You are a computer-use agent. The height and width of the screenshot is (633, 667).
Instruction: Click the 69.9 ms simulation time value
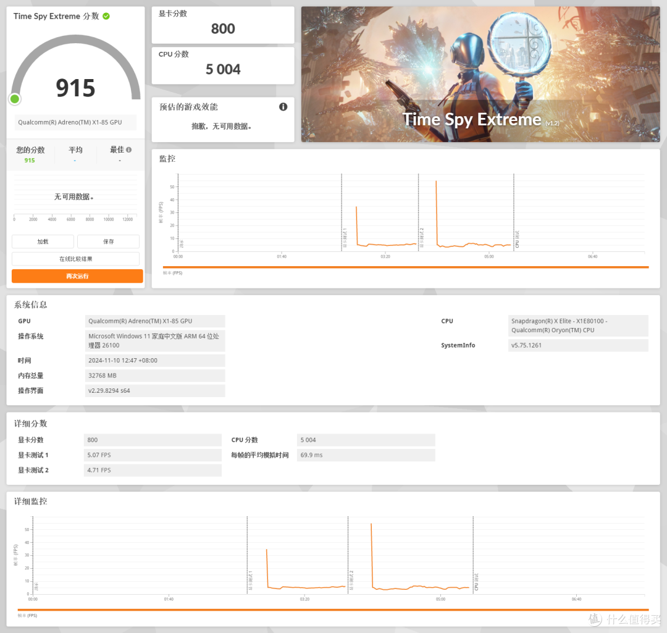(366, 455)
